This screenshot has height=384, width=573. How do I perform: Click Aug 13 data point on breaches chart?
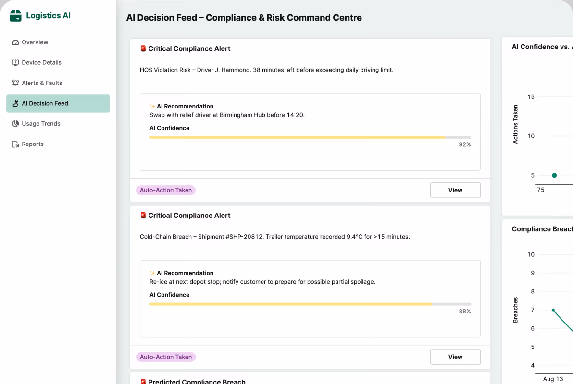tap(553, 310)
